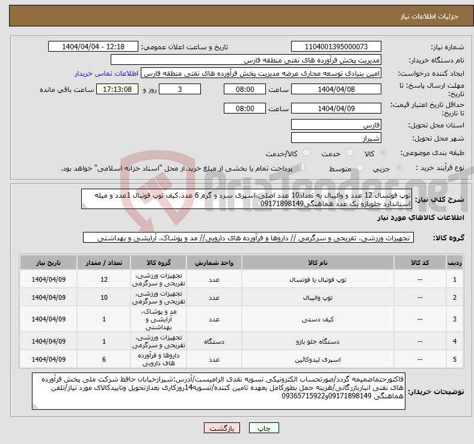Select the توپ فوتبال یا فوتسال row name

click(318, 279)
